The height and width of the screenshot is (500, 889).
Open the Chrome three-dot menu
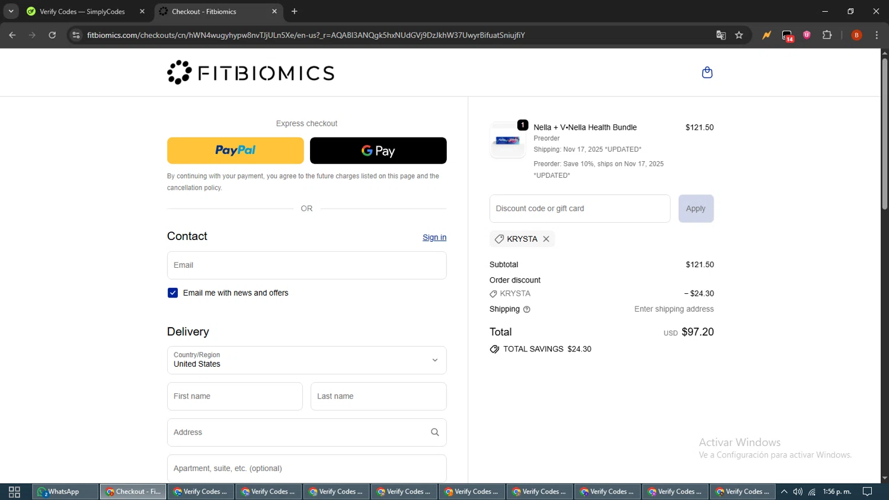click(877, 35)
